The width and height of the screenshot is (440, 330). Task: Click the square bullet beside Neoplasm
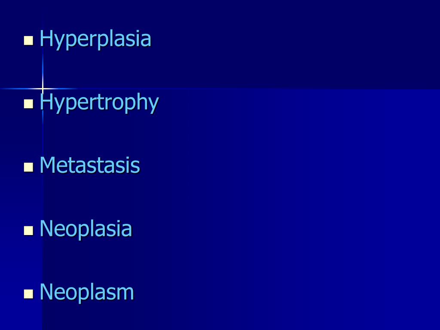28,294
